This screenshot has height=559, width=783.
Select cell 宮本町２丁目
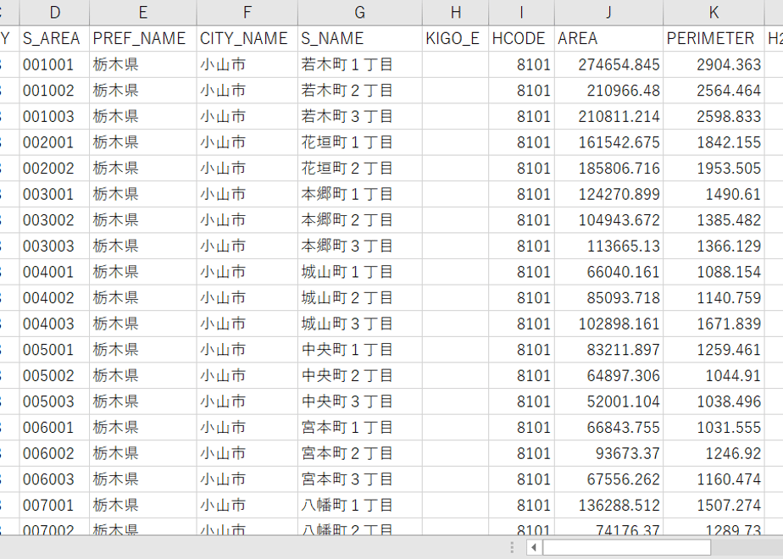click(x=360, y=454)
